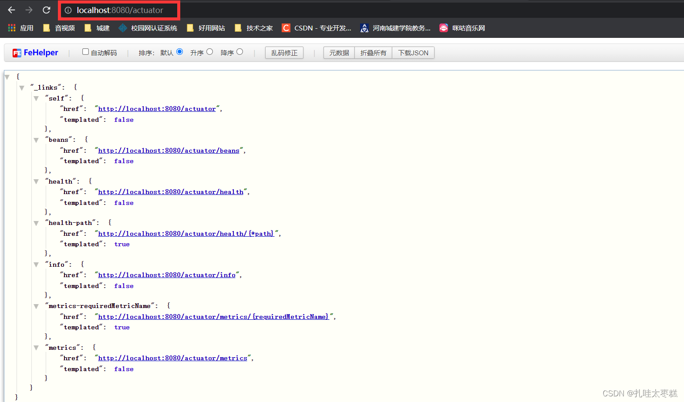Select the 降序 sort radio button
The height and width of the screenshot is (402, 684).
239,52
